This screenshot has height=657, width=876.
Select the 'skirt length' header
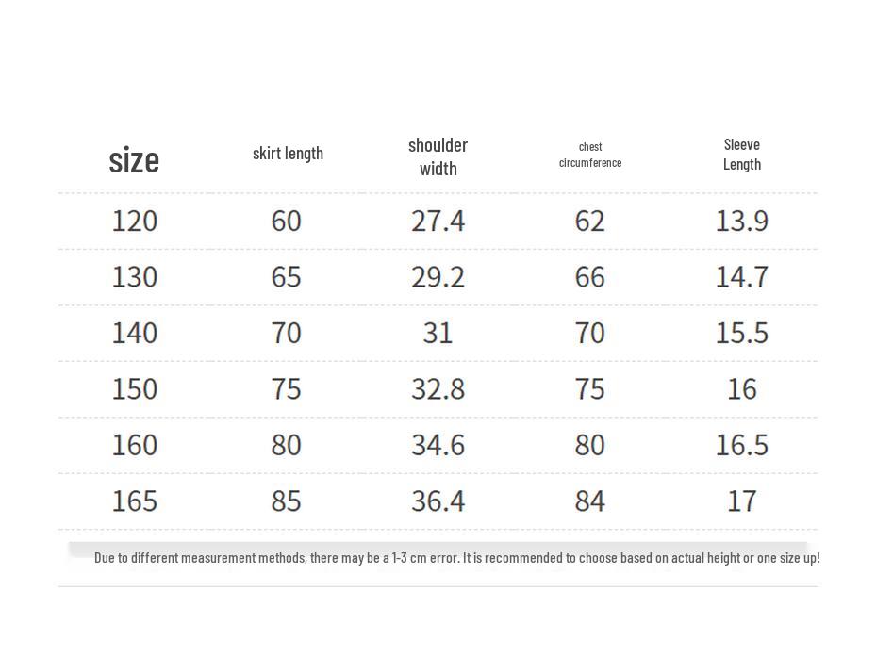coord(288,153)
